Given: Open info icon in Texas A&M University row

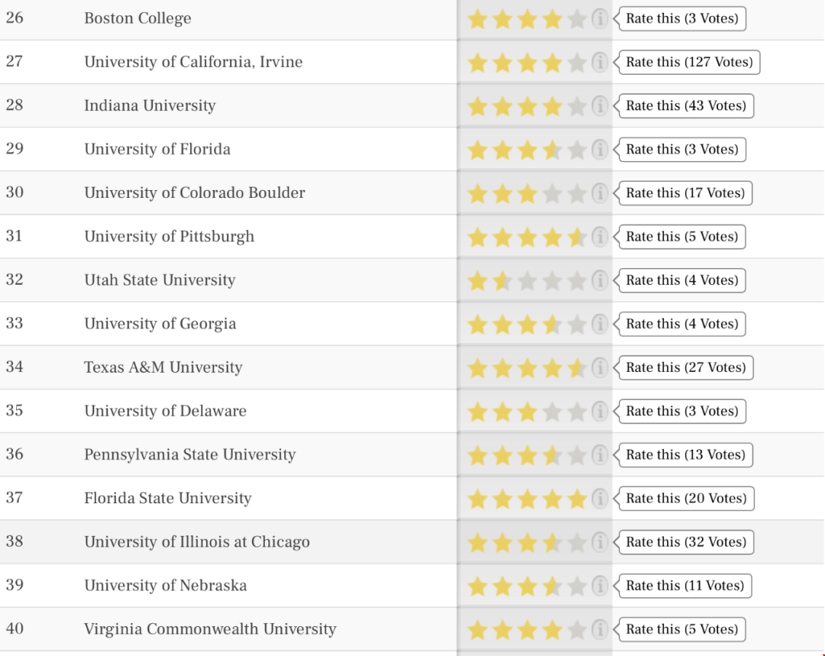Looking at the screenshot, I should [x=599, y=368].
